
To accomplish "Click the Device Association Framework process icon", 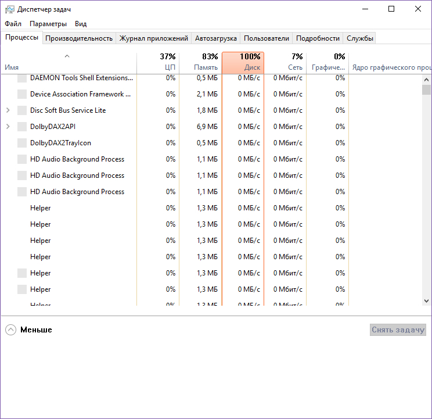I will (x=22, y=94).
